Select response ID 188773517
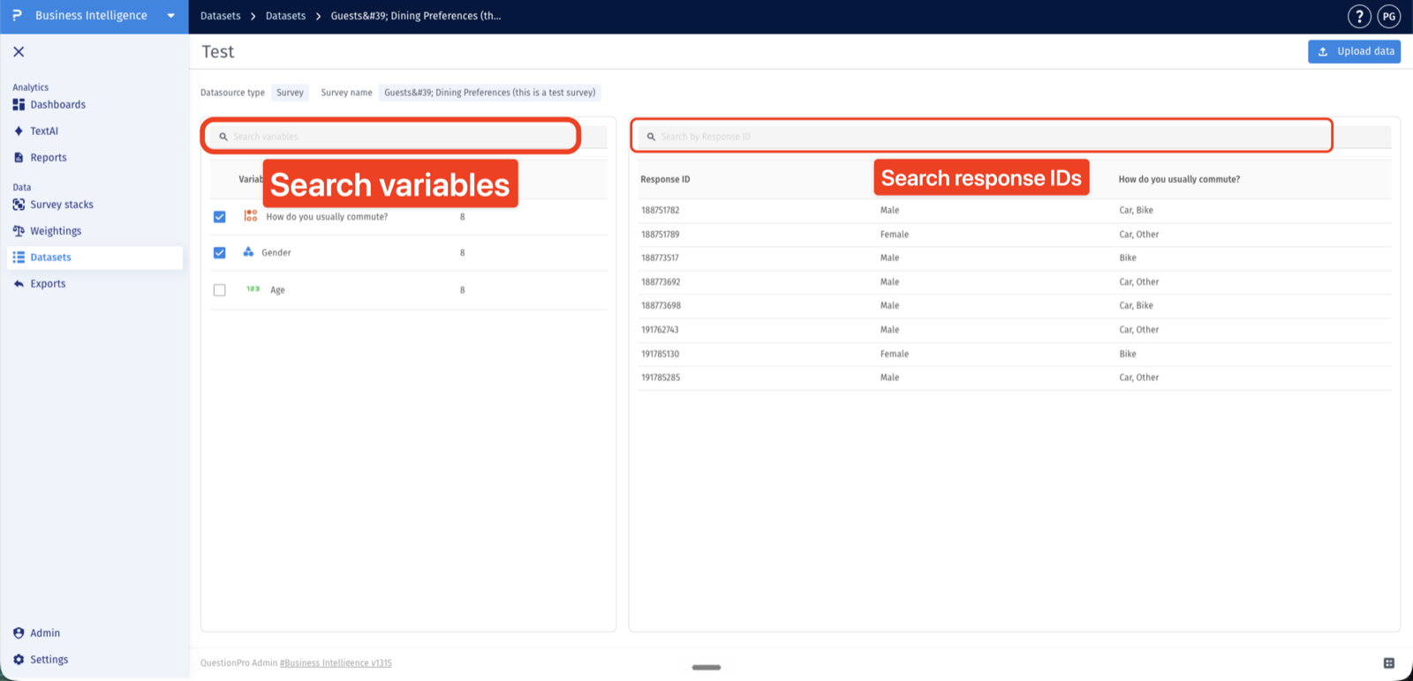 [660, 258]
